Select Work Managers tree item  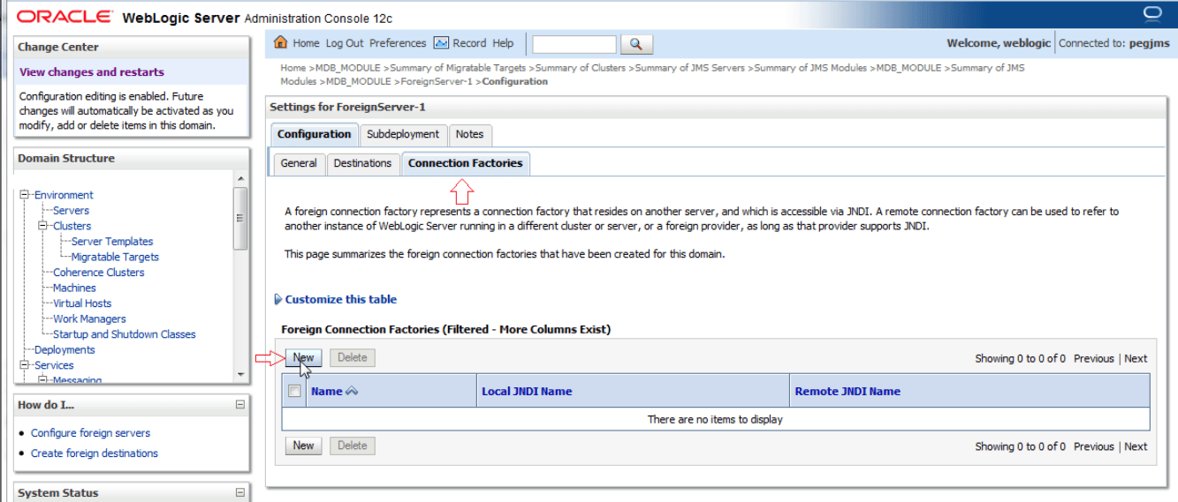point(89,318)
